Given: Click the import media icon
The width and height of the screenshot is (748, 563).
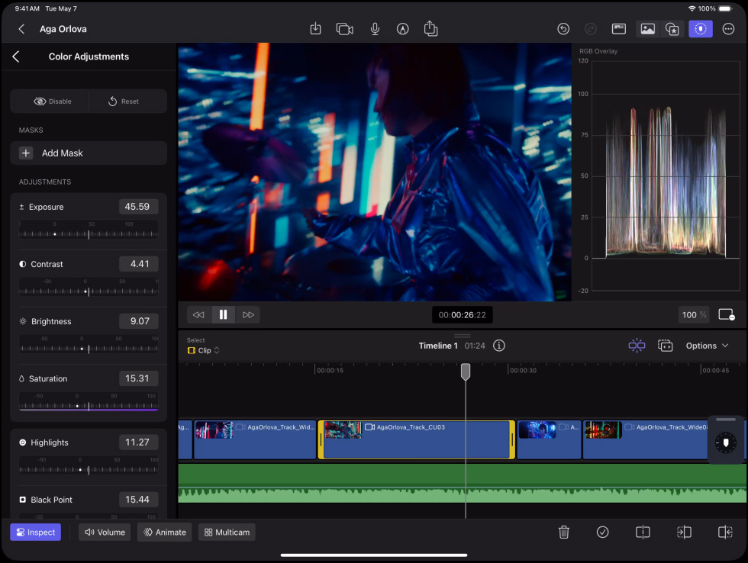Looking at the screenshot, I should click(x=315, y=29).
